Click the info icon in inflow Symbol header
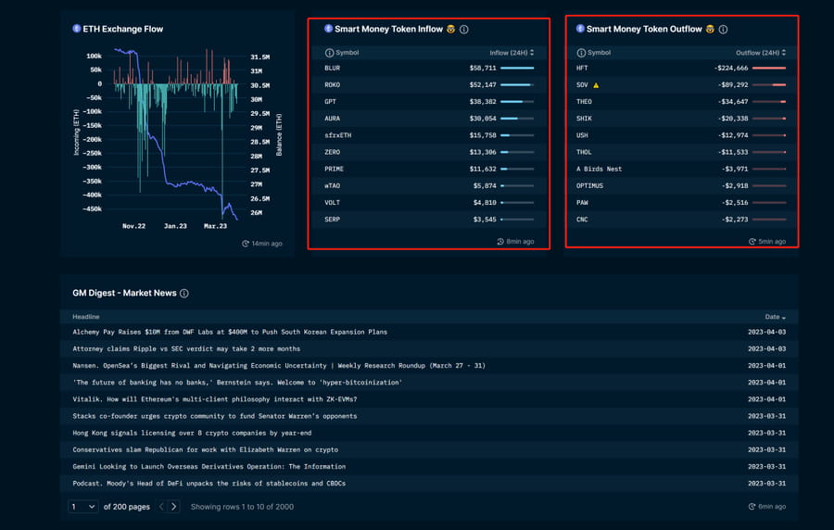834x530 pixels. pyautogui.click(x=329, y=53)
